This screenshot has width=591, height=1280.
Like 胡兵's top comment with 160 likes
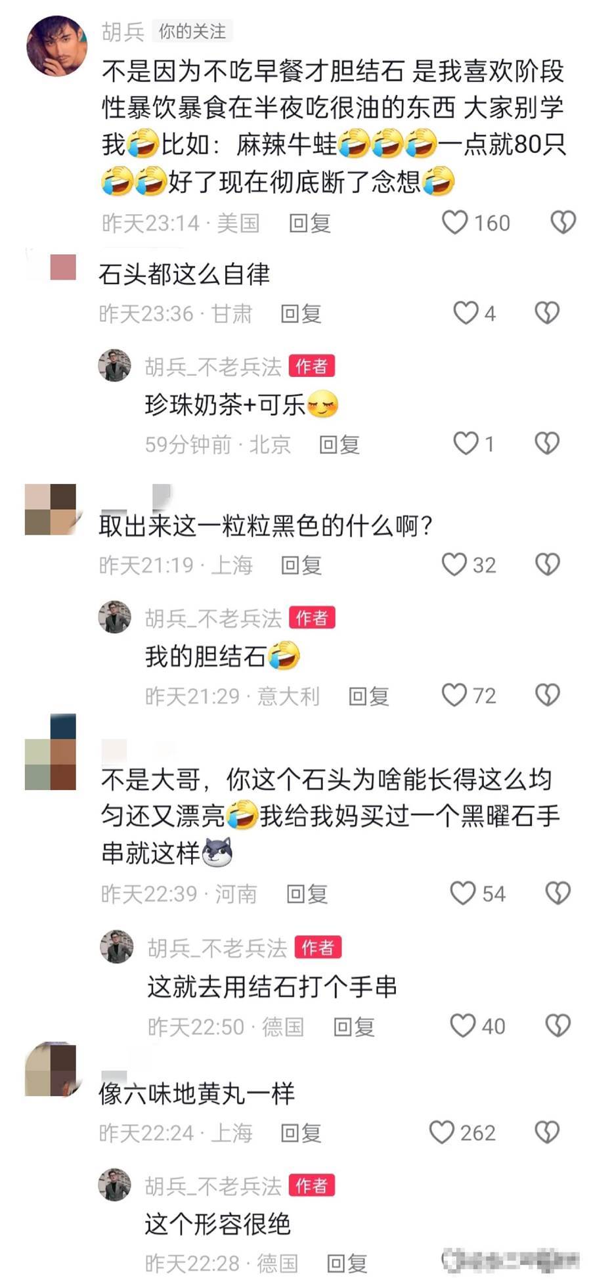(454, 223)
